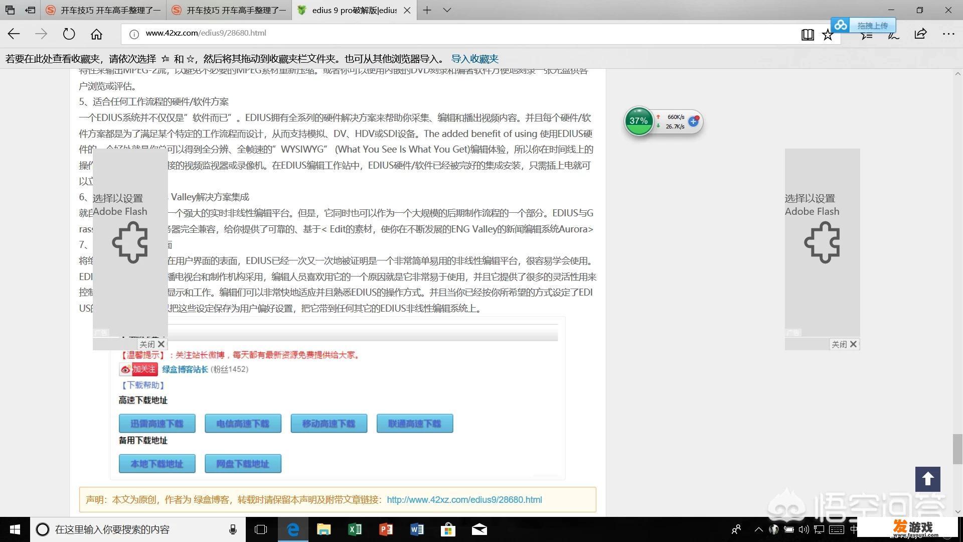The width and height of the screenshot is (963, 542).
Task: Expand the tab preview chevron
Action: pos(447,10)
